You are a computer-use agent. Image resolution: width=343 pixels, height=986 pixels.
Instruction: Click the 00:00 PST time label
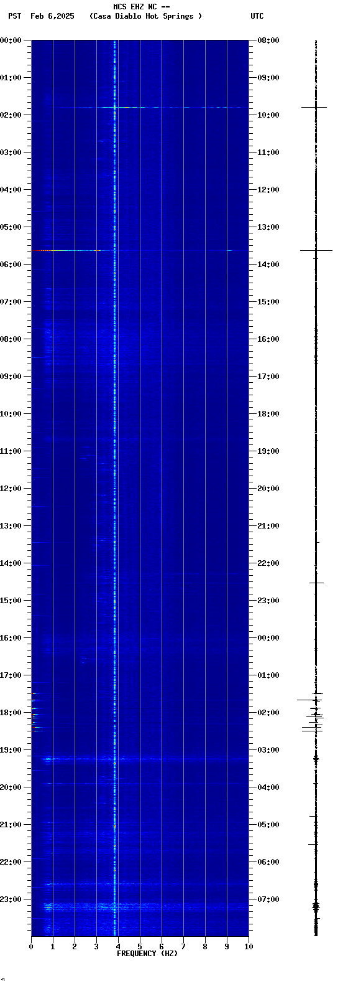tap(11, 40)
